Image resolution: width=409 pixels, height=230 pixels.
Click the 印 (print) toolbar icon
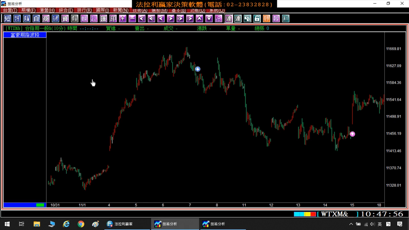pyautogui.click(x=113, y=19)
